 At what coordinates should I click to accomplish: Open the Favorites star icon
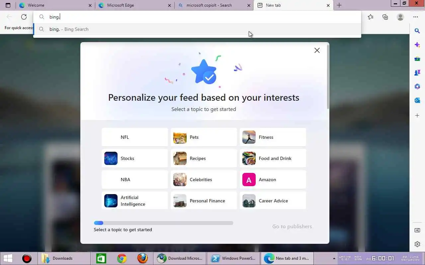point(371,17)
